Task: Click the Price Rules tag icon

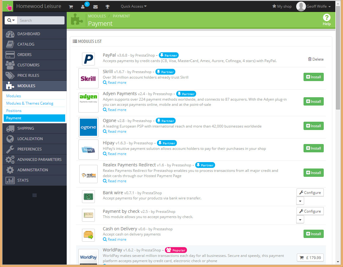Action: (x=10, y=76)
